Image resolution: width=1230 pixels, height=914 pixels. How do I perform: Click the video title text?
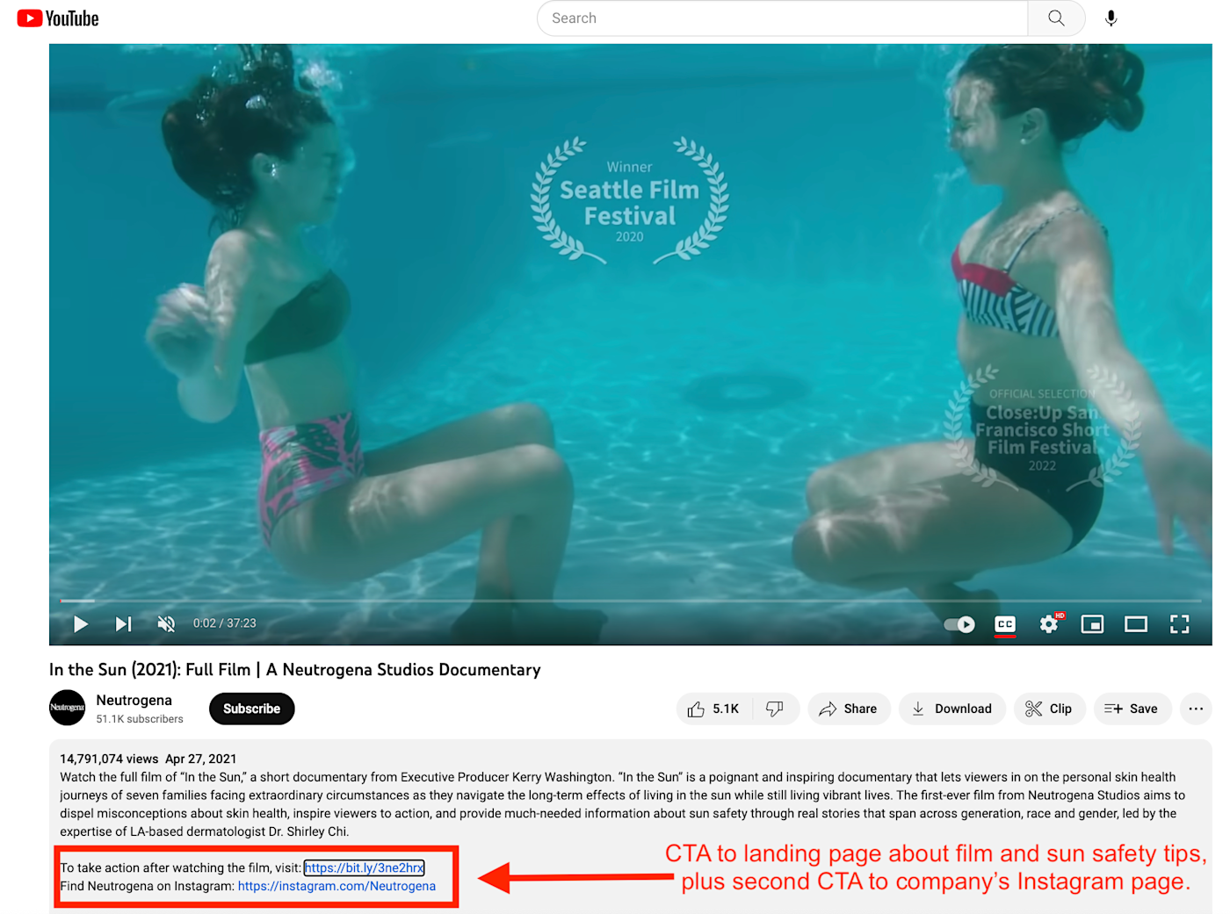[x=295, y=670]
